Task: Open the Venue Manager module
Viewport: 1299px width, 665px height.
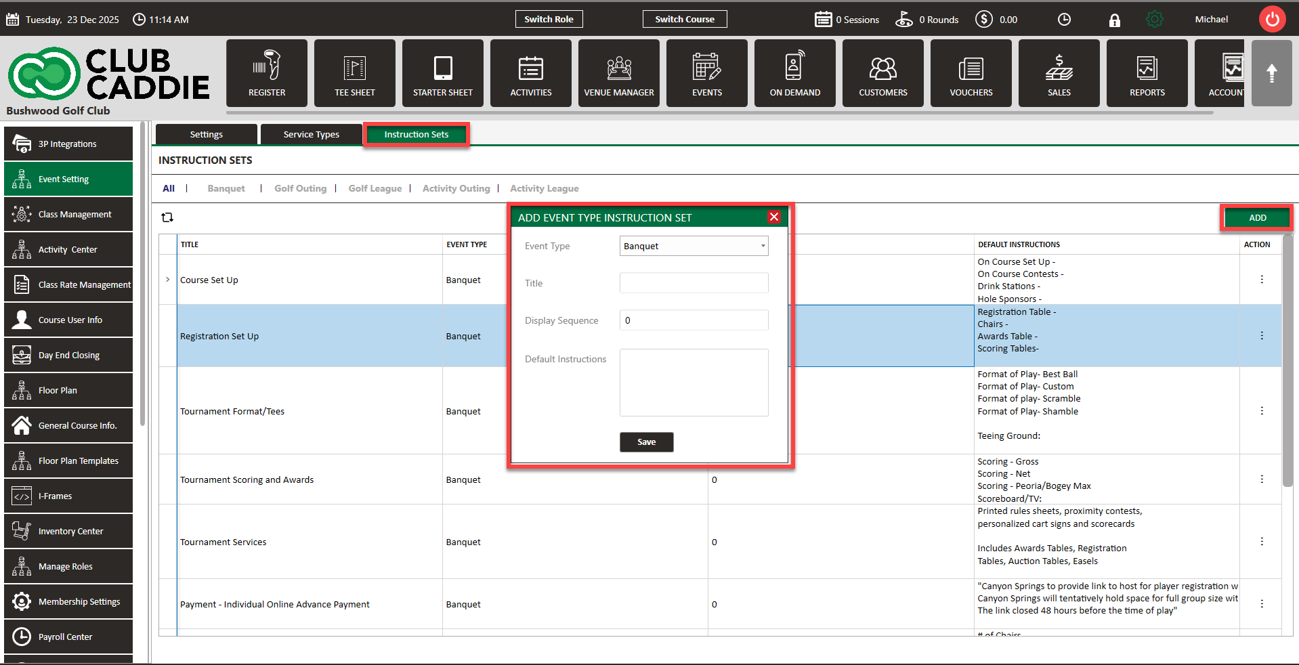Action: 618,73
